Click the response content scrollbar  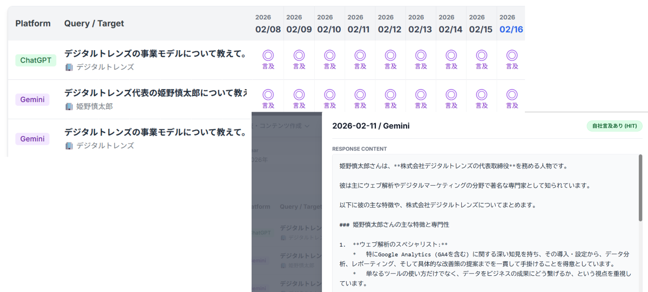point(640,188)
